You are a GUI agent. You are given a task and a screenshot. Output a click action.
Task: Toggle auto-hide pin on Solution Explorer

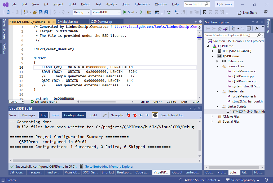click(257, 22)
